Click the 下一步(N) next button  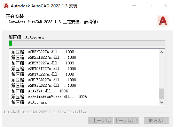(126, 120)
